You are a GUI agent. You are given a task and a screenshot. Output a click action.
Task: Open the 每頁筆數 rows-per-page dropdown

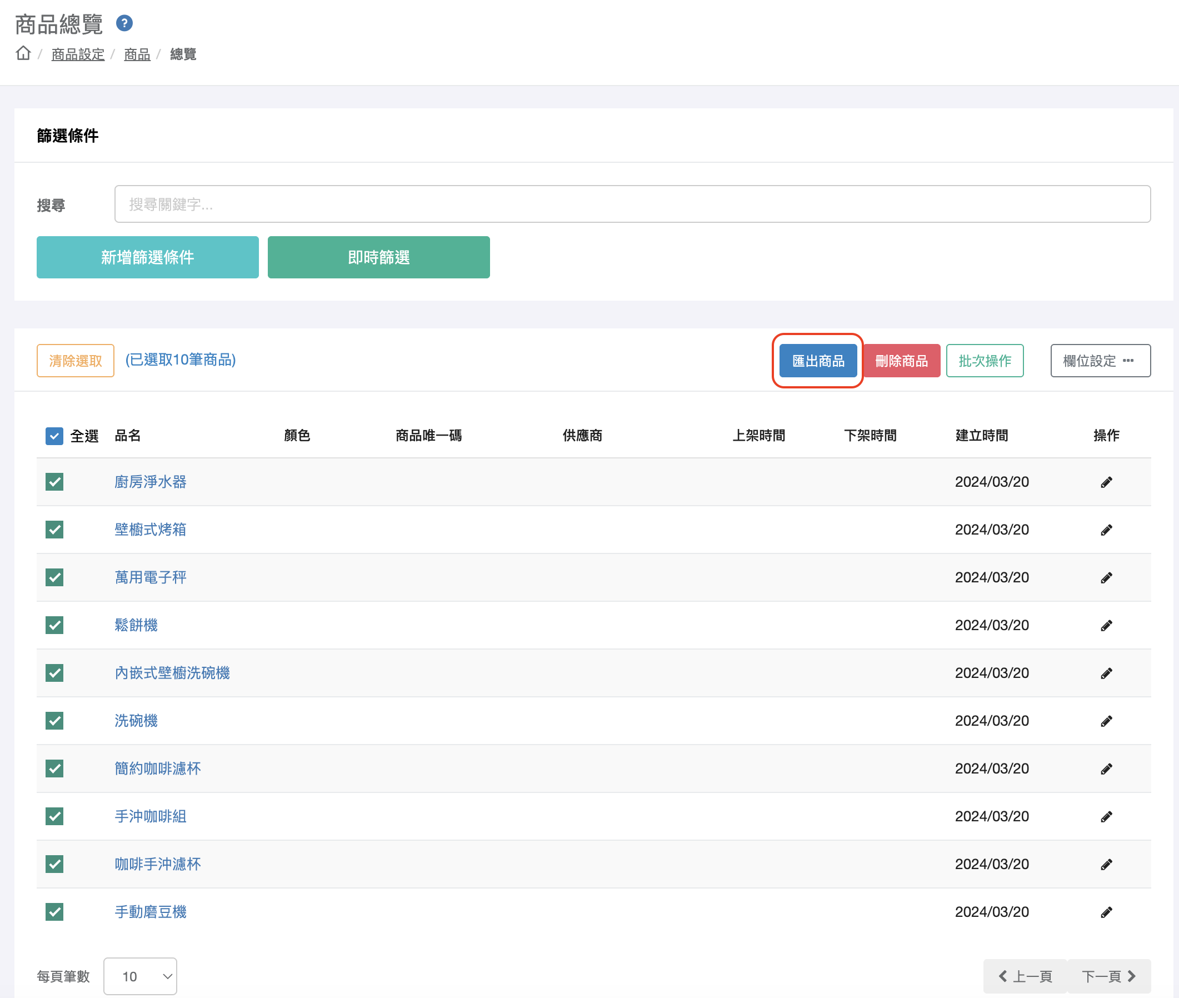(x=141, y=976)
